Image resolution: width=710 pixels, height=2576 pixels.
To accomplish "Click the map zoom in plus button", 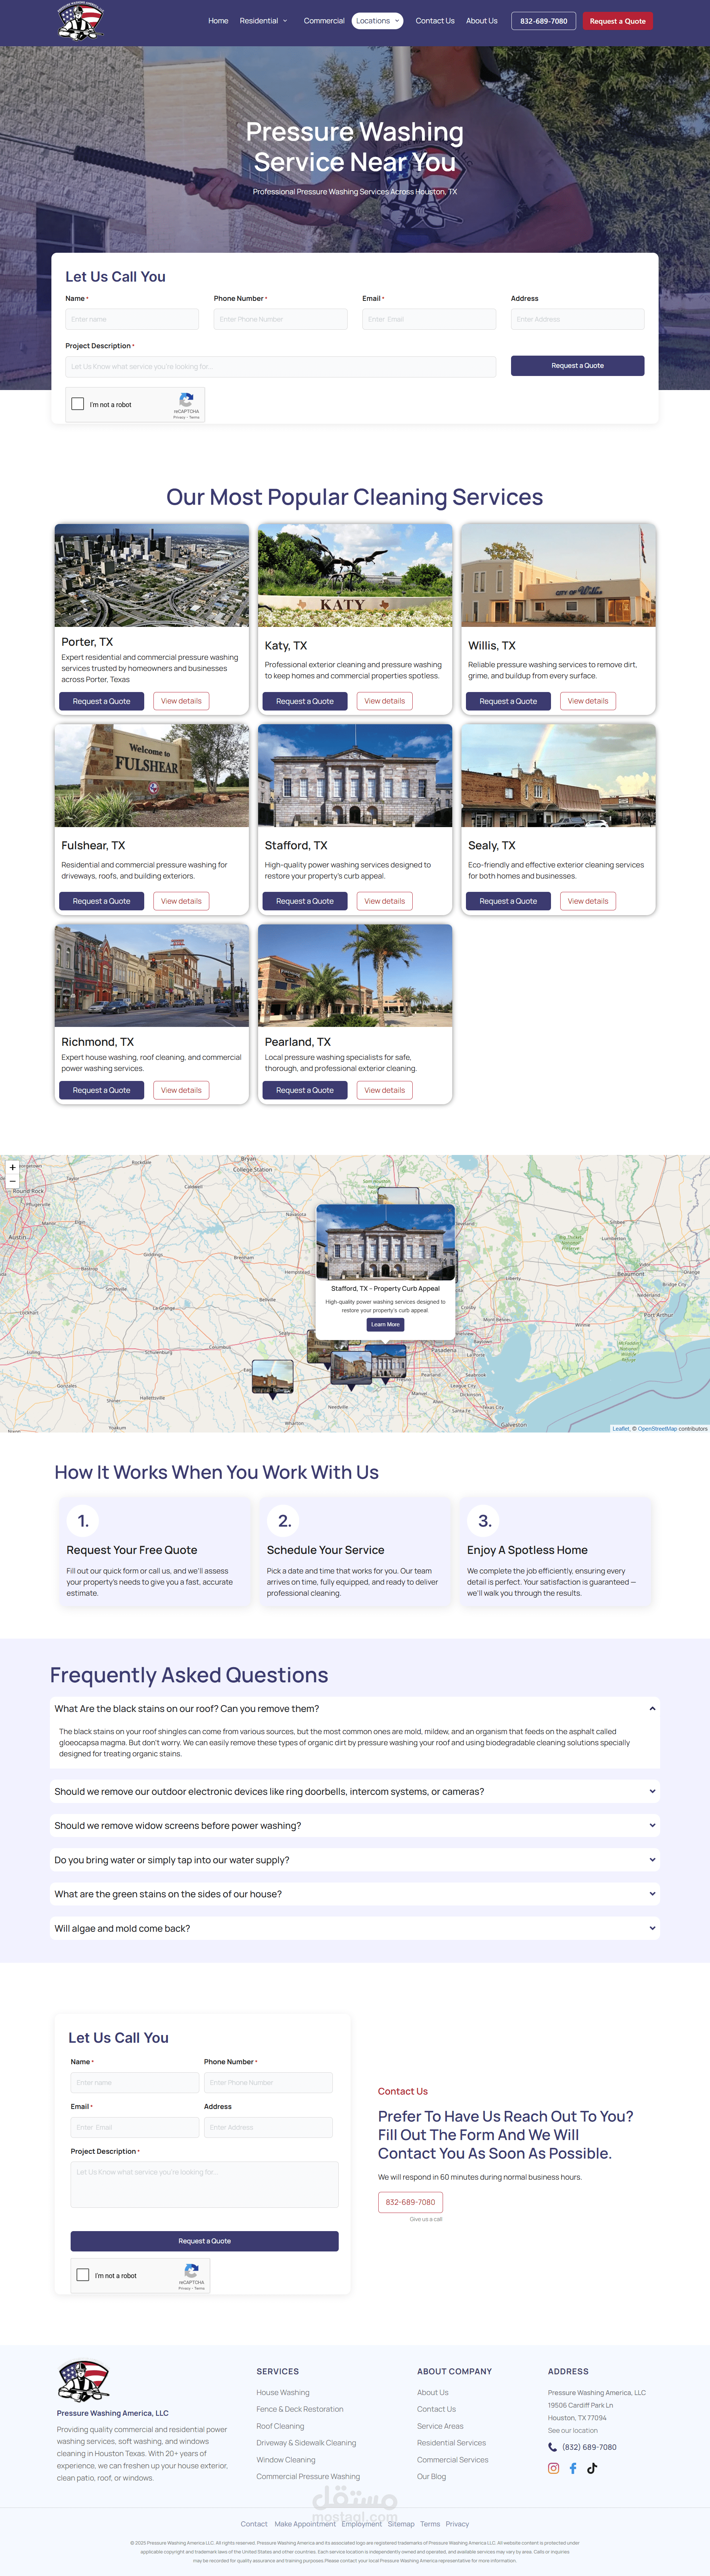I will coord(12,1167).
